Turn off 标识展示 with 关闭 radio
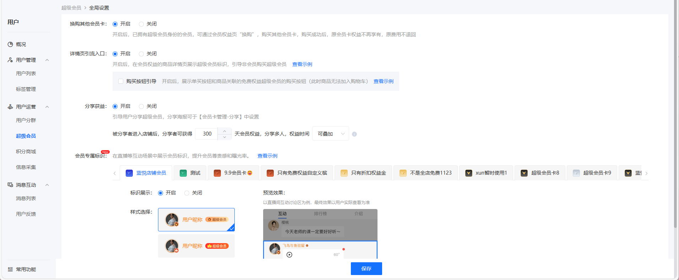Image resolution: width=679 pixels, height=280 pixels. 187,193
